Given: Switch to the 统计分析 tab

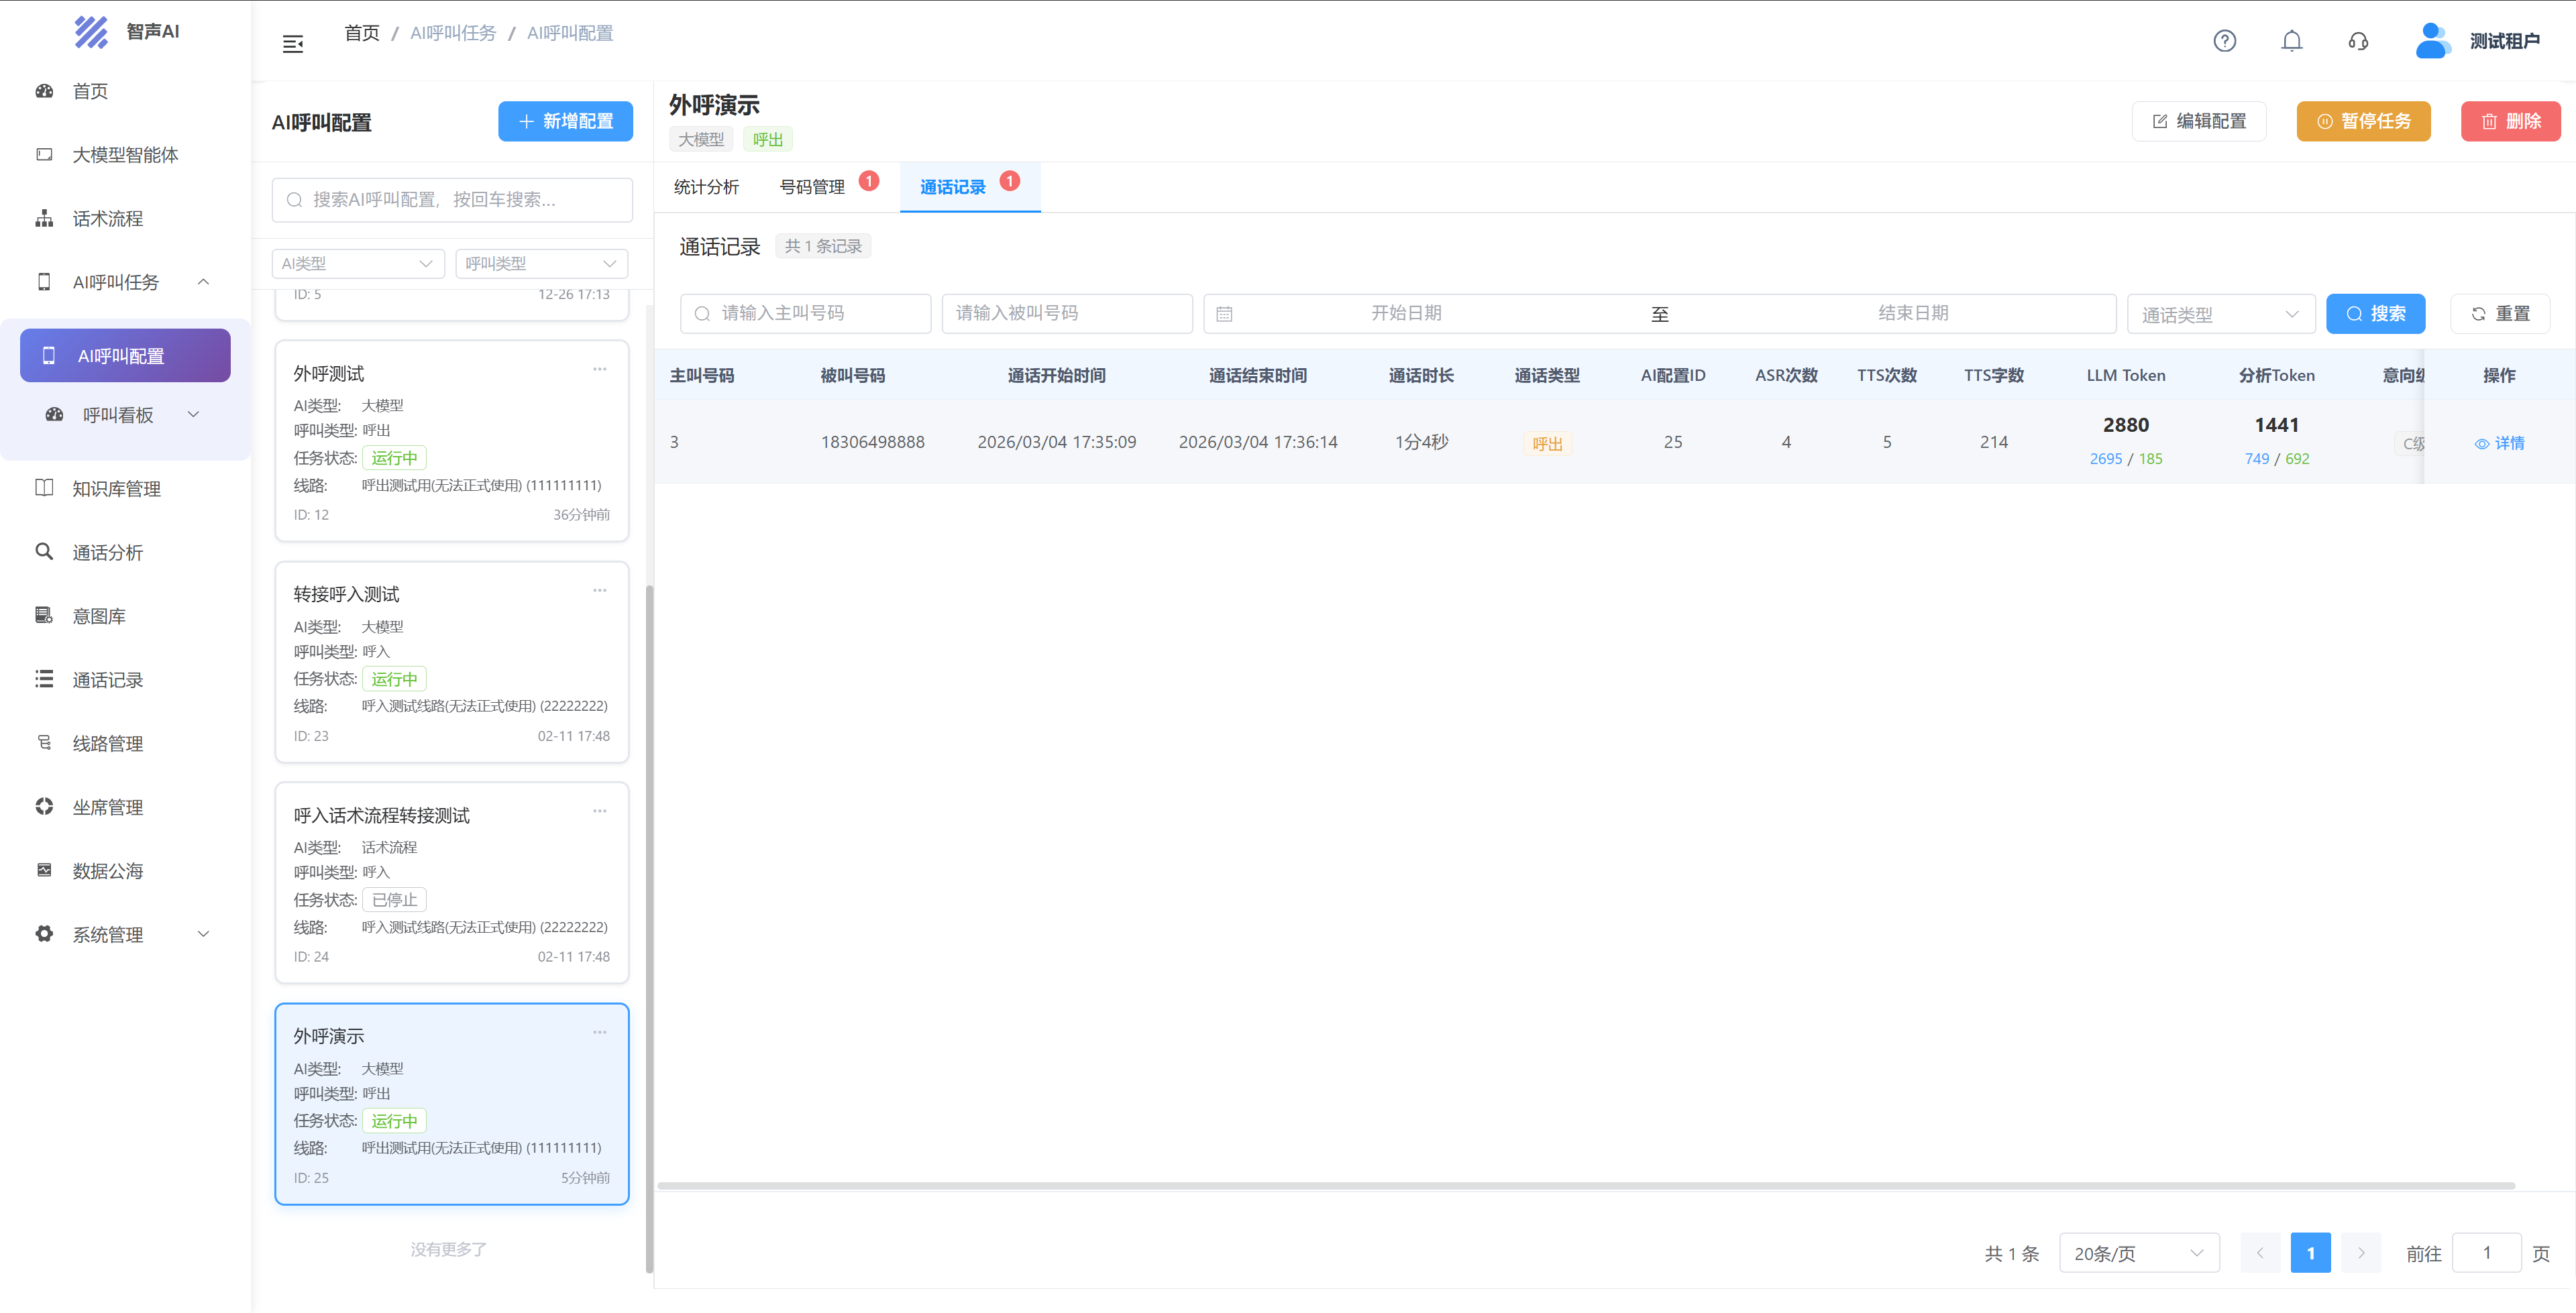Looking at the screenshot, I should pos(706,187).
